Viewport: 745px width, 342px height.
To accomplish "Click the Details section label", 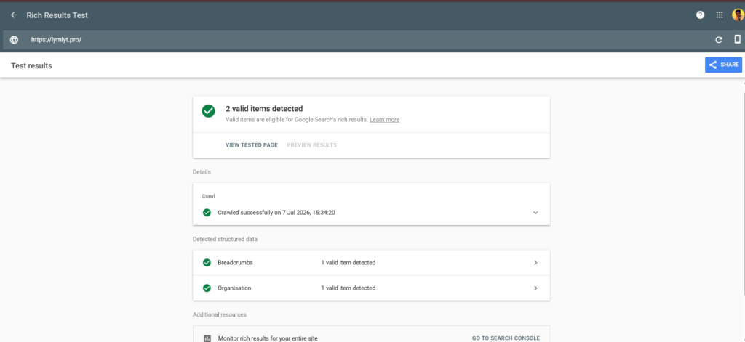I will click(202, 172).
